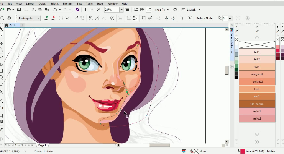Click the Add Nodes icon
Image resolution: width=284 pixels, height=154 pixels.
pyautogui.click(x=47, y=18)
